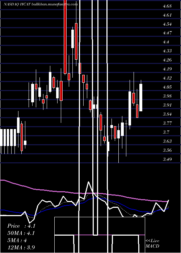
Task: Click the 4.26 axis value
Action: point(167,60)
